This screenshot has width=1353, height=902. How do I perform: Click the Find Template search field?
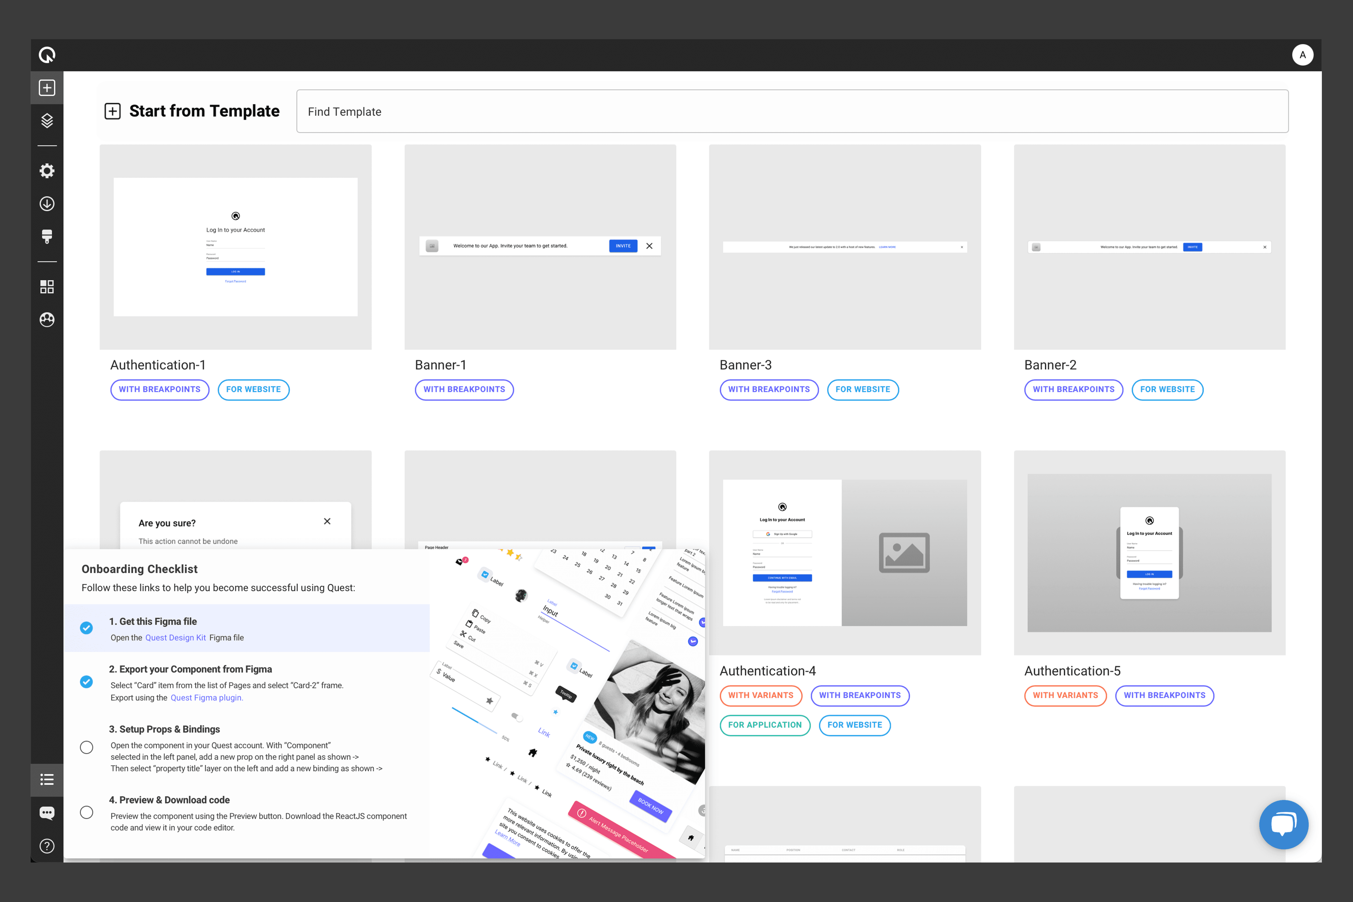coord(792,111)
